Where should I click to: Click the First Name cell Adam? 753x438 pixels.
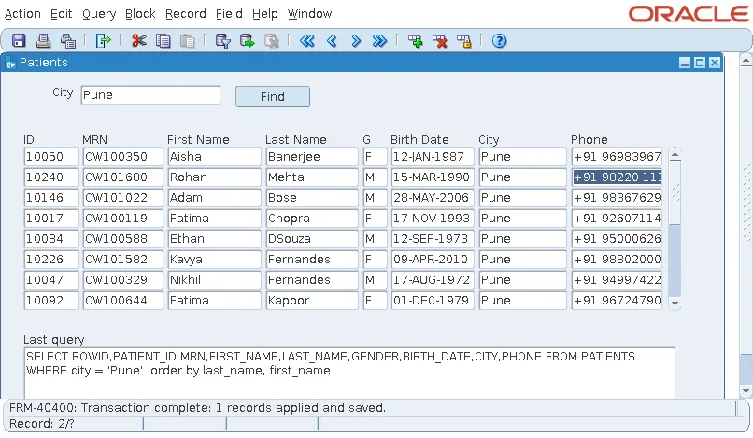point(214,198)
